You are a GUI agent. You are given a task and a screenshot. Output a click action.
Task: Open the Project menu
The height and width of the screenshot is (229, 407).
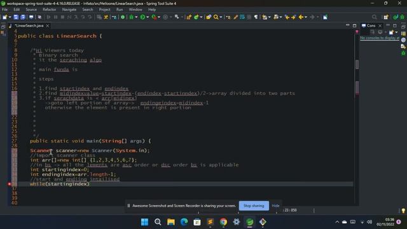point(104,10)
